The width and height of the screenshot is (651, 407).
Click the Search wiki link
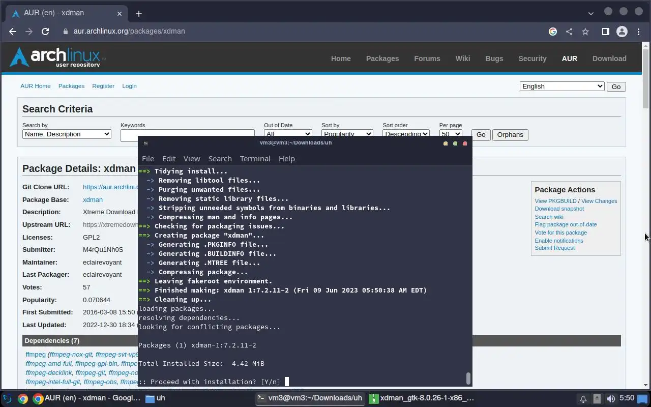coord(549,217)
